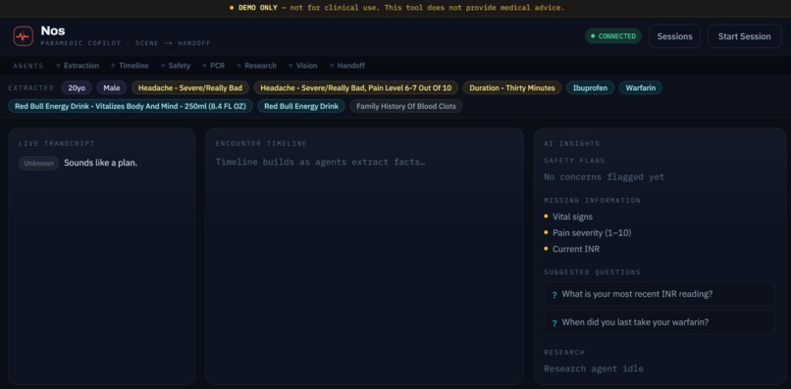Select the Research agent

(x=257, y=66)
